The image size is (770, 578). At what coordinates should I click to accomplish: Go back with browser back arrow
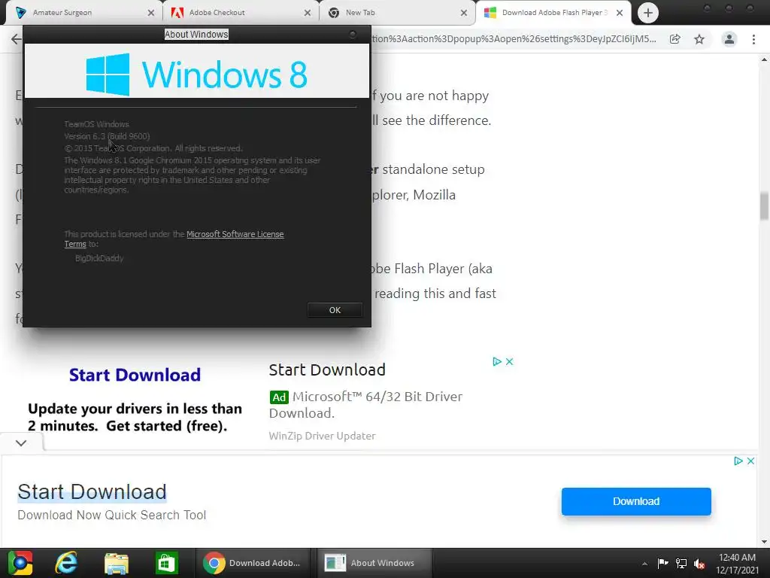[17, 39]
